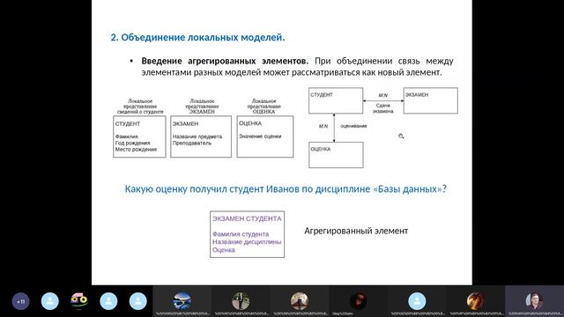Click 'Название дисциплины' in aggregated box

[247, 242]
